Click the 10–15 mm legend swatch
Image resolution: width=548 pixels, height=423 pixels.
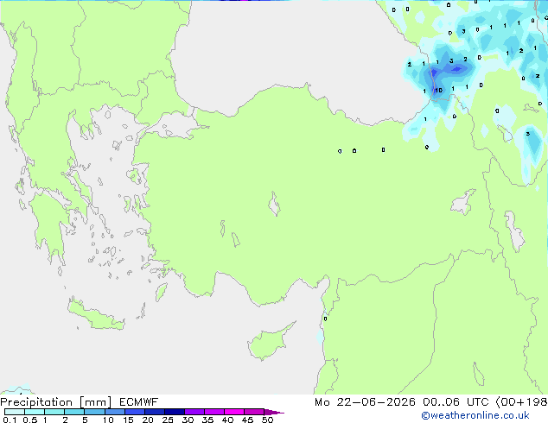pyautogui.click(x=114, y=412)
